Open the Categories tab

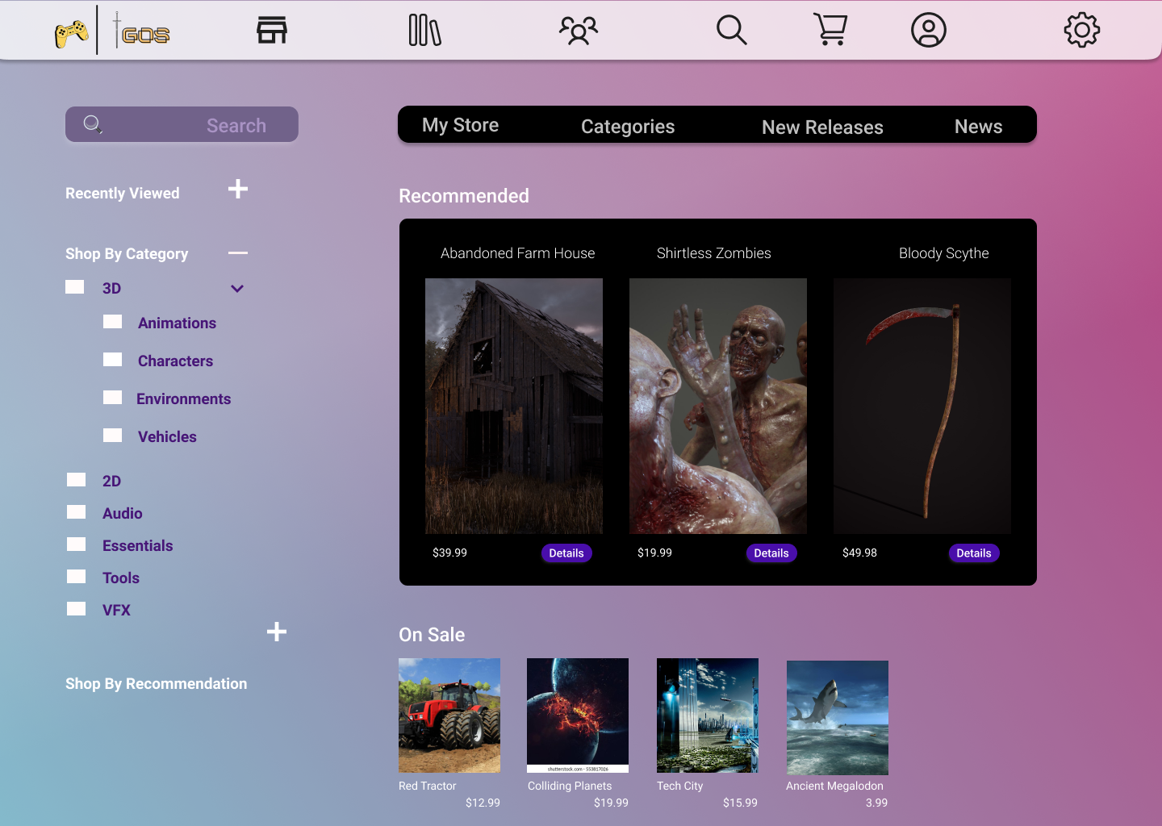[x=628, y=127]
